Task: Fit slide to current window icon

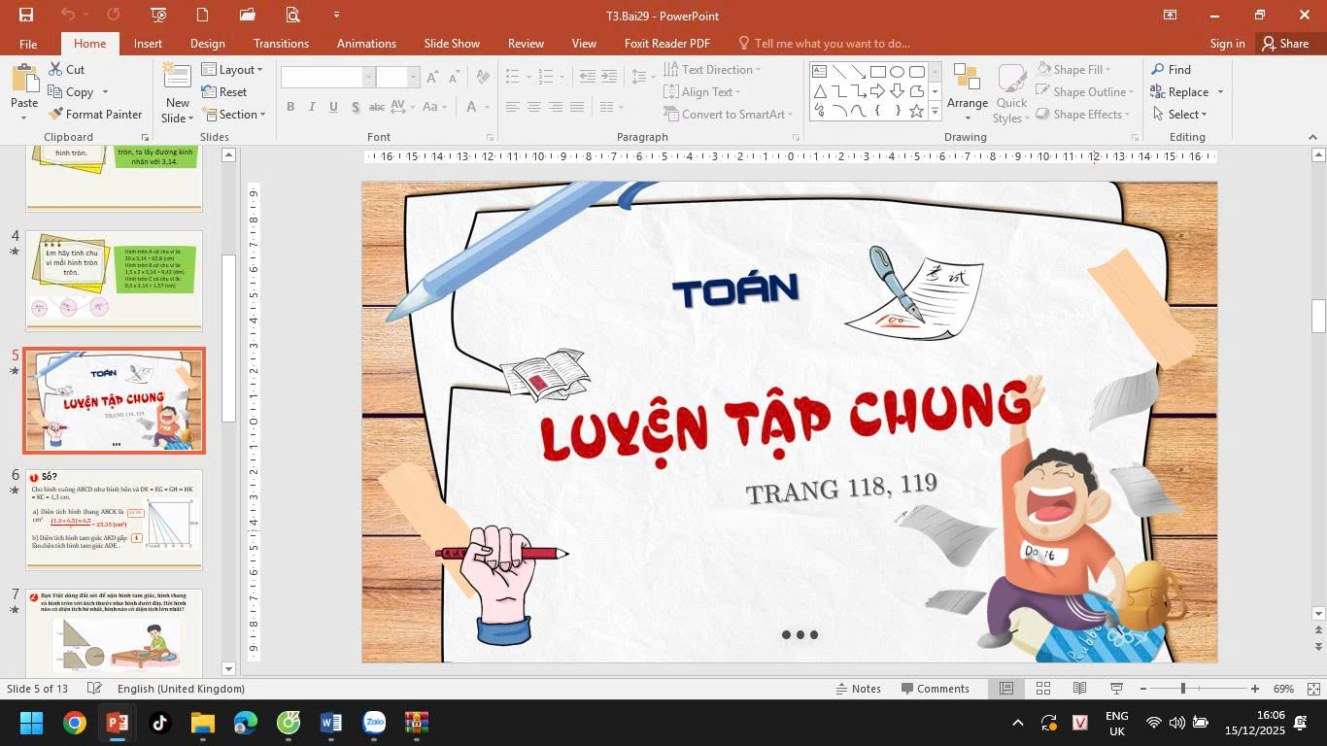Action: (x=1313, y=689)
